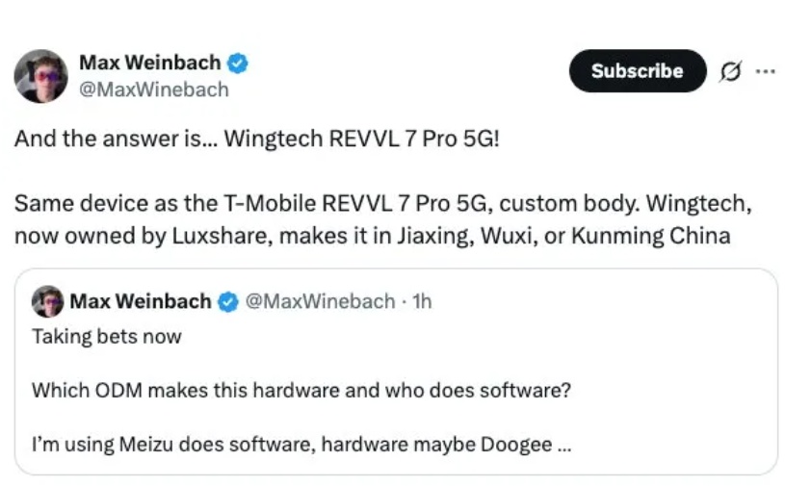Click the 'Same device as the T-Mobile' paragraph

point(383,219)
